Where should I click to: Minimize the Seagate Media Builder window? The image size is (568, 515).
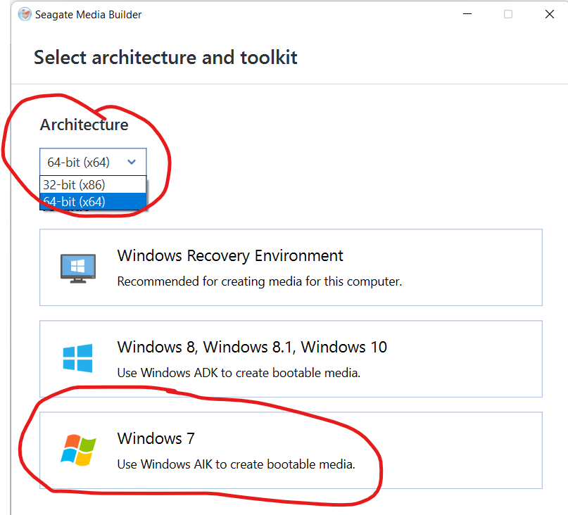(467, 14)
